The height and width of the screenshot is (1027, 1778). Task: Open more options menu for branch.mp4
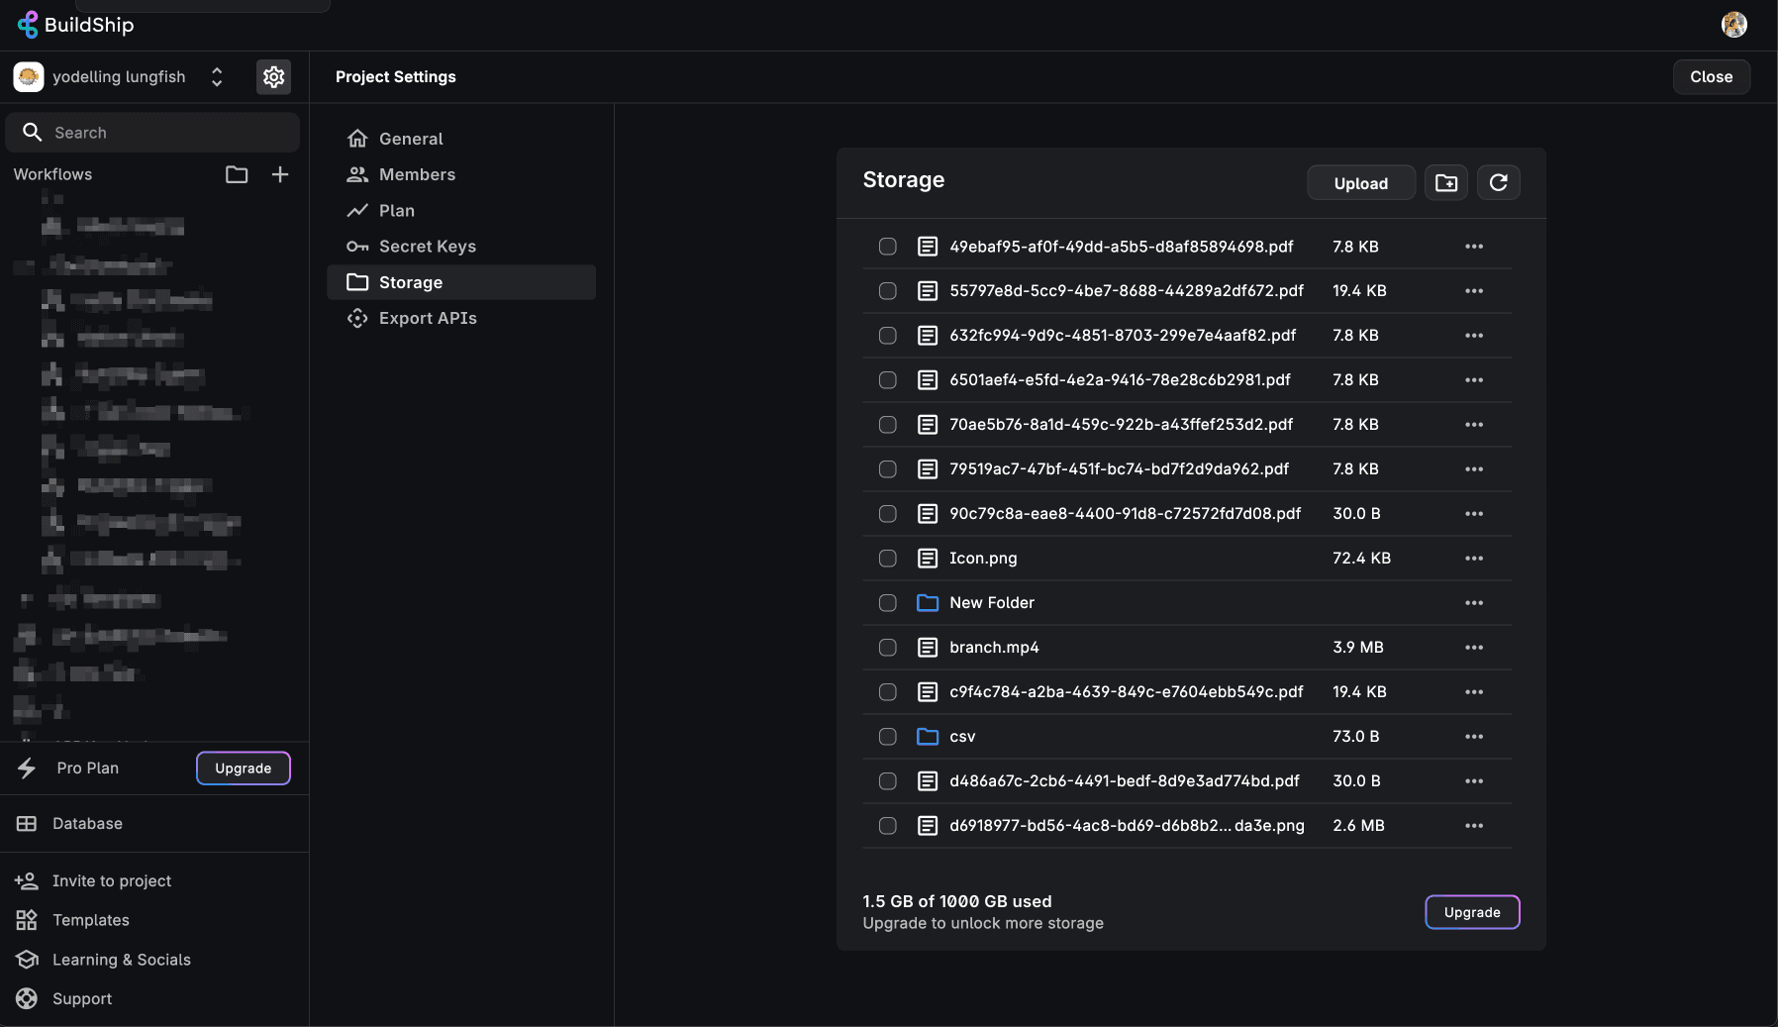1473,648
